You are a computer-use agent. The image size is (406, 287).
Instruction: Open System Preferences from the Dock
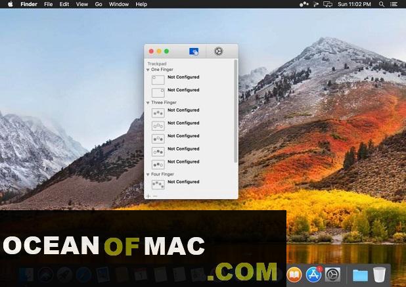click(332, 275)
